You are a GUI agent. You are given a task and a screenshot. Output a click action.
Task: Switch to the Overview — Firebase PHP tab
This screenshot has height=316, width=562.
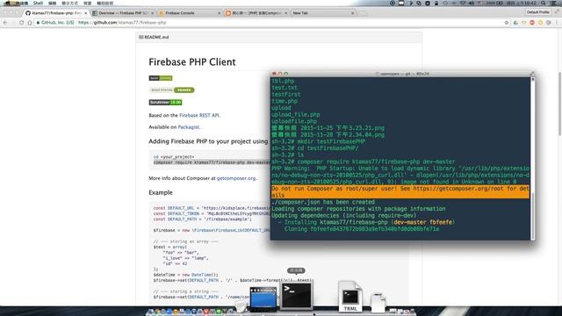(x=123, y=13)
